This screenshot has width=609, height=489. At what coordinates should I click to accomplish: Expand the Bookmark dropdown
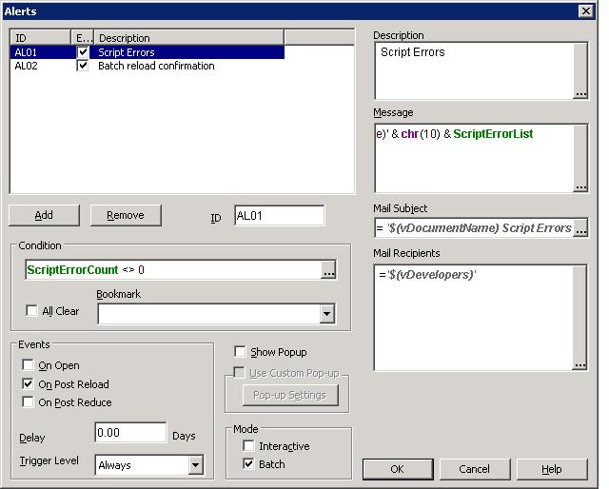pyautogui.click(x=327, y=314)
